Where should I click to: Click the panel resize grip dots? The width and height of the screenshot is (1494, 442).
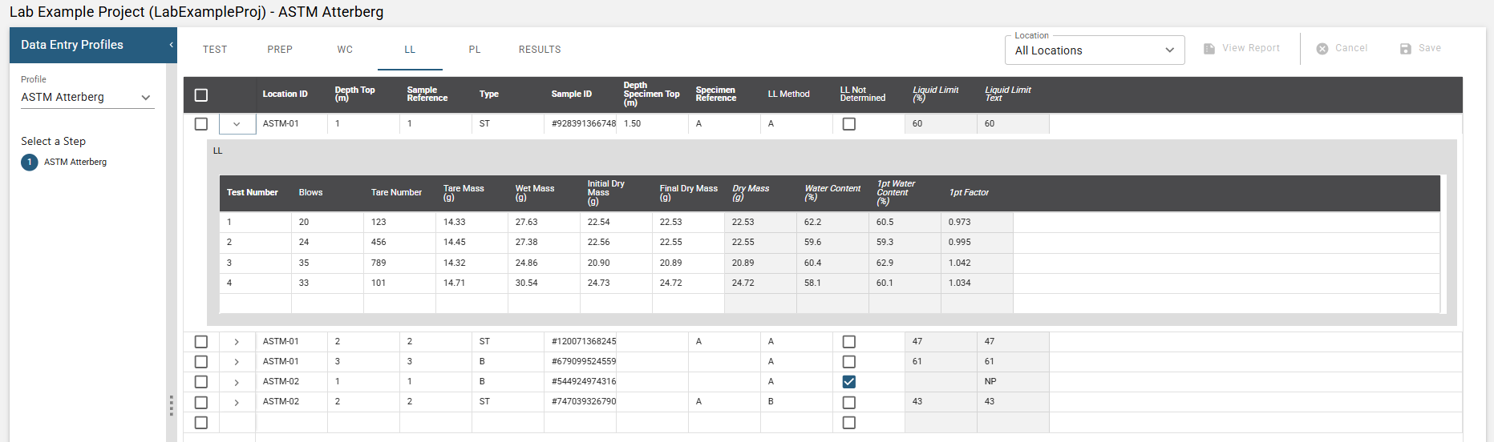pos(171,405)
